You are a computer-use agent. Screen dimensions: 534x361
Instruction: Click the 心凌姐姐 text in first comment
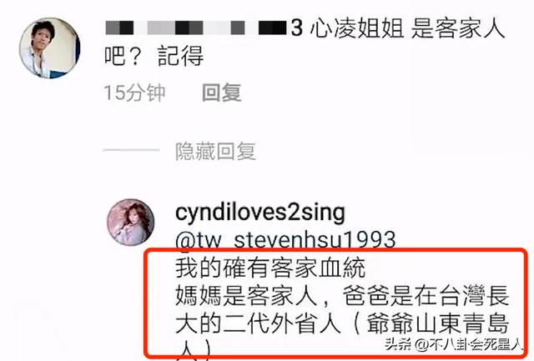357,28
